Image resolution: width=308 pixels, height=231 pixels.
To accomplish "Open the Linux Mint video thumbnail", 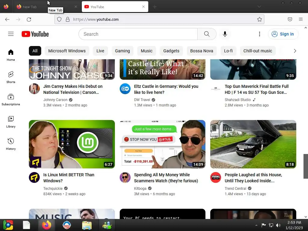I will click(72, 144).
